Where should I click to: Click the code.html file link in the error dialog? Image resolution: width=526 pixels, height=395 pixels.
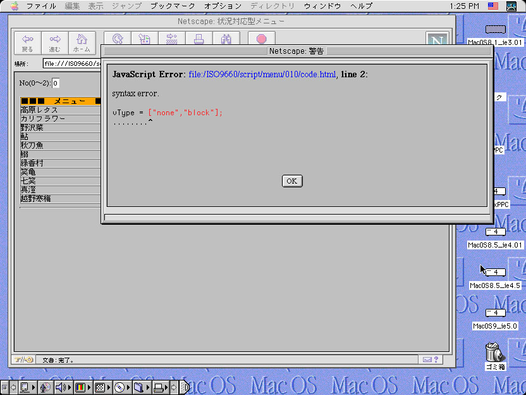pos(262,74)
